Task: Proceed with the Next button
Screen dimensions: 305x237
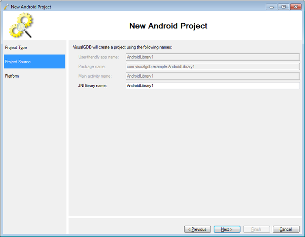Action: tap(227, 229)
